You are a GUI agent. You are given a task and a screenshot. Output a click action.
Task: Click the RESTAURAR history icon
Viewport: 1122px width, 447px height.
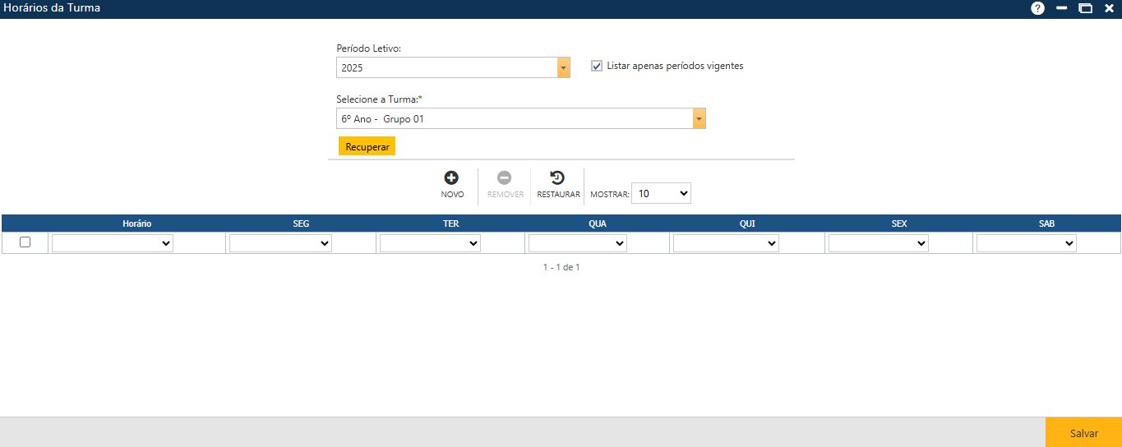[x=557, y=177]
